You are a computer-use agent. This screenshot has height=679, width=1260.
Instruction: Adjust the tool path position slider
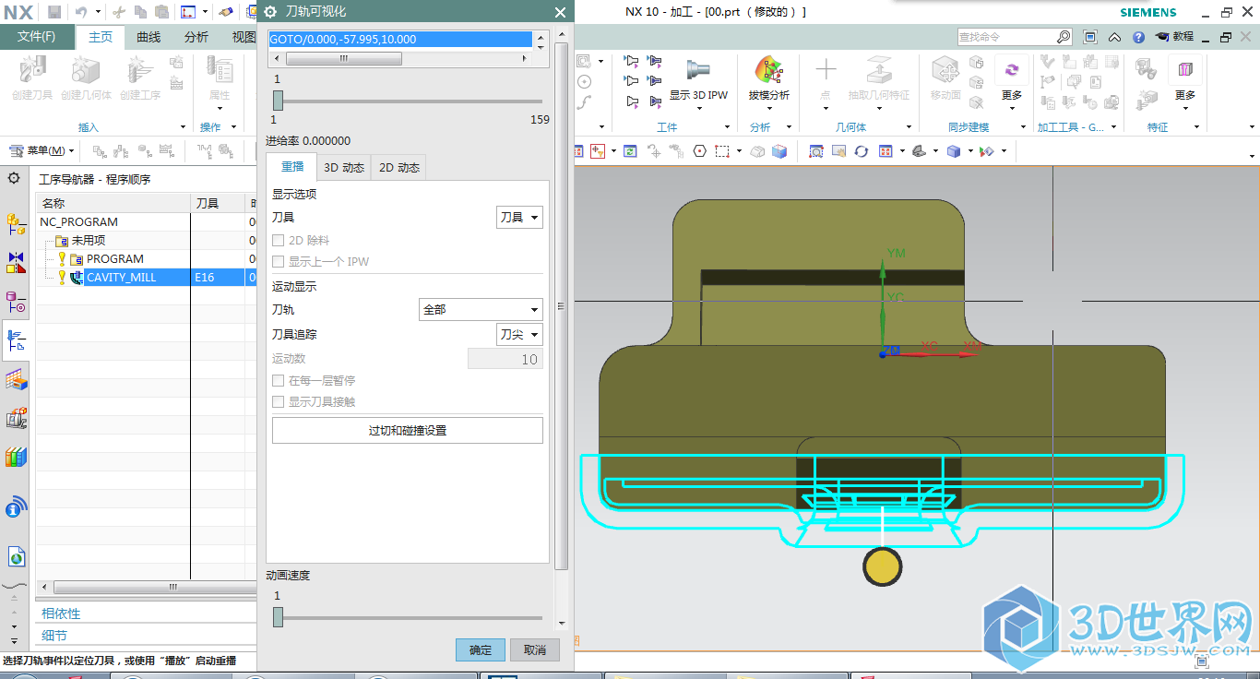pyautogui.click(x=278, y=101)
